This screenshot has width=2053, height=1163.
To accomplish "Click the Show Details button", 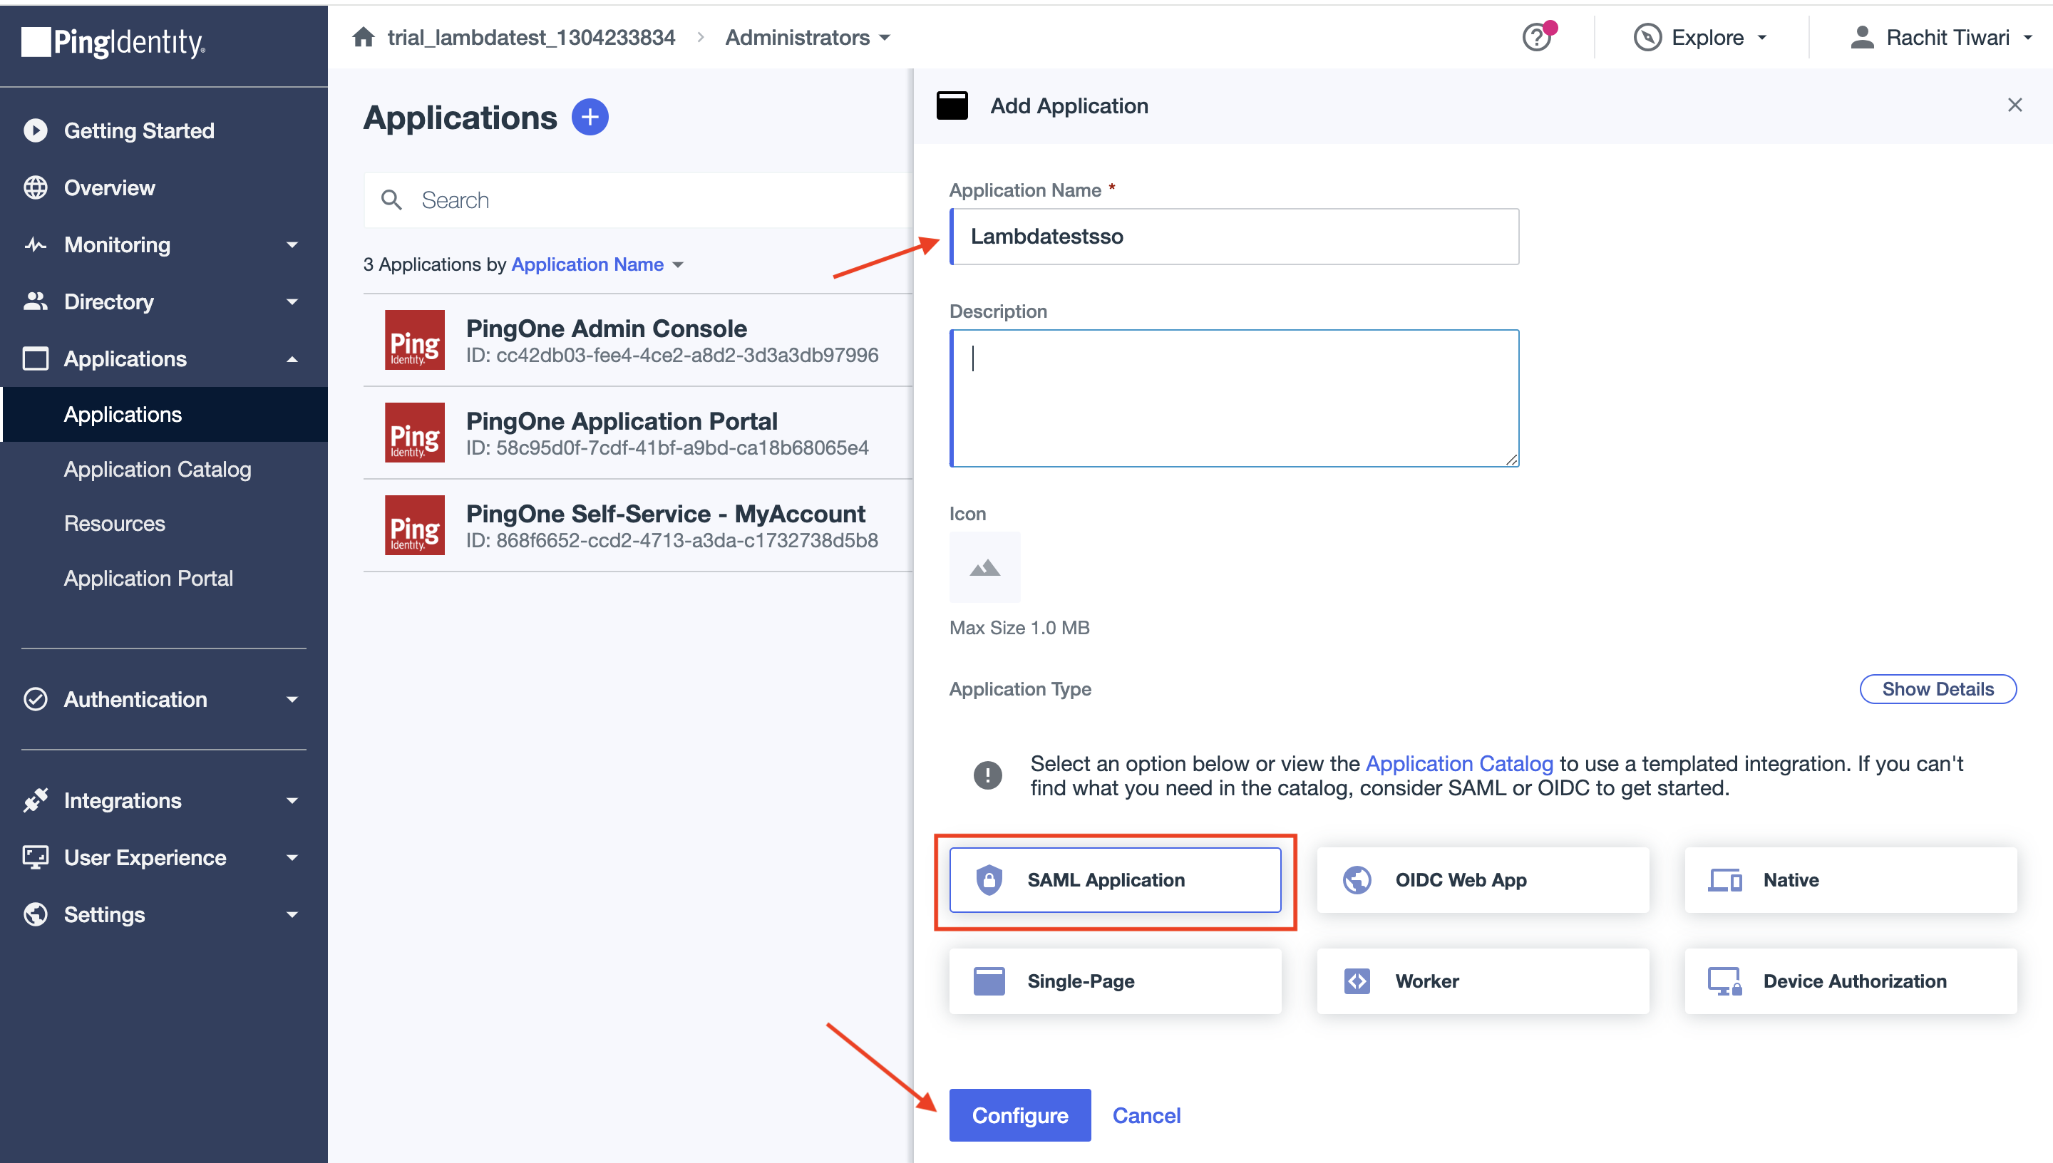I will [x=1938, y=688].
